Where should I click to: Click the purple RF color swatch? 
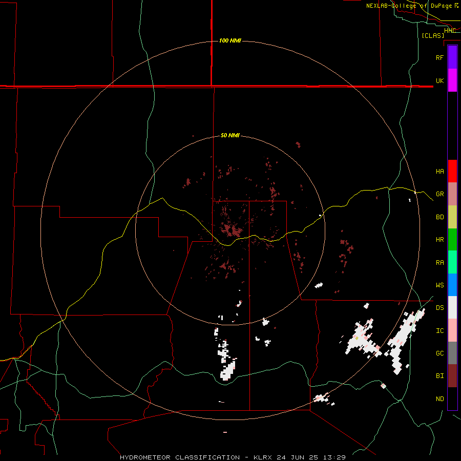[x=452, y=57]
